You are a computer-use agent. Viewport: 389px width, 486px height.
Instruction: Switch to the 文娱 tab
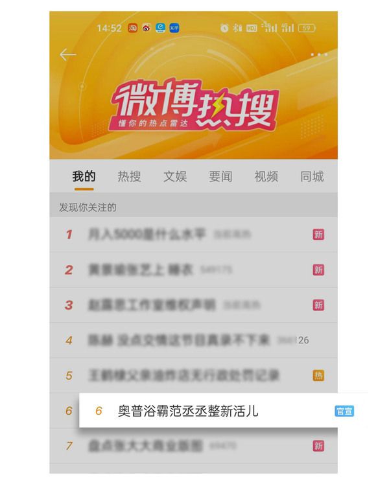tap(175, 176)
